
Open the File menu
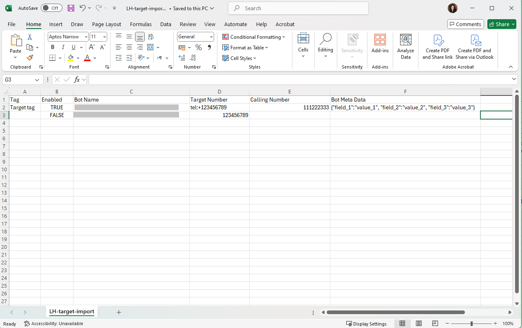pos(11,24)
